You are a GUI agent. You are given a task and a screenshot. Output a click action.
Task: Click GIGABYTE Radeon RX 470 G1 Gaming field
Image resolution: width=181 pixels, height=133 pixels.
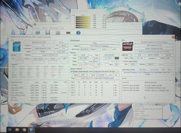tap(154, 42)
